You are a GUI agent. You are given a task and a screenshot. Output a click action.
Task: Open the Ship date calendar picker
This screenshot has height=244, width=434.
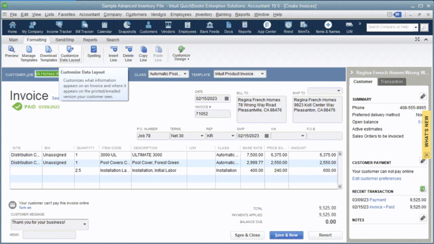(x=267, y=136)
